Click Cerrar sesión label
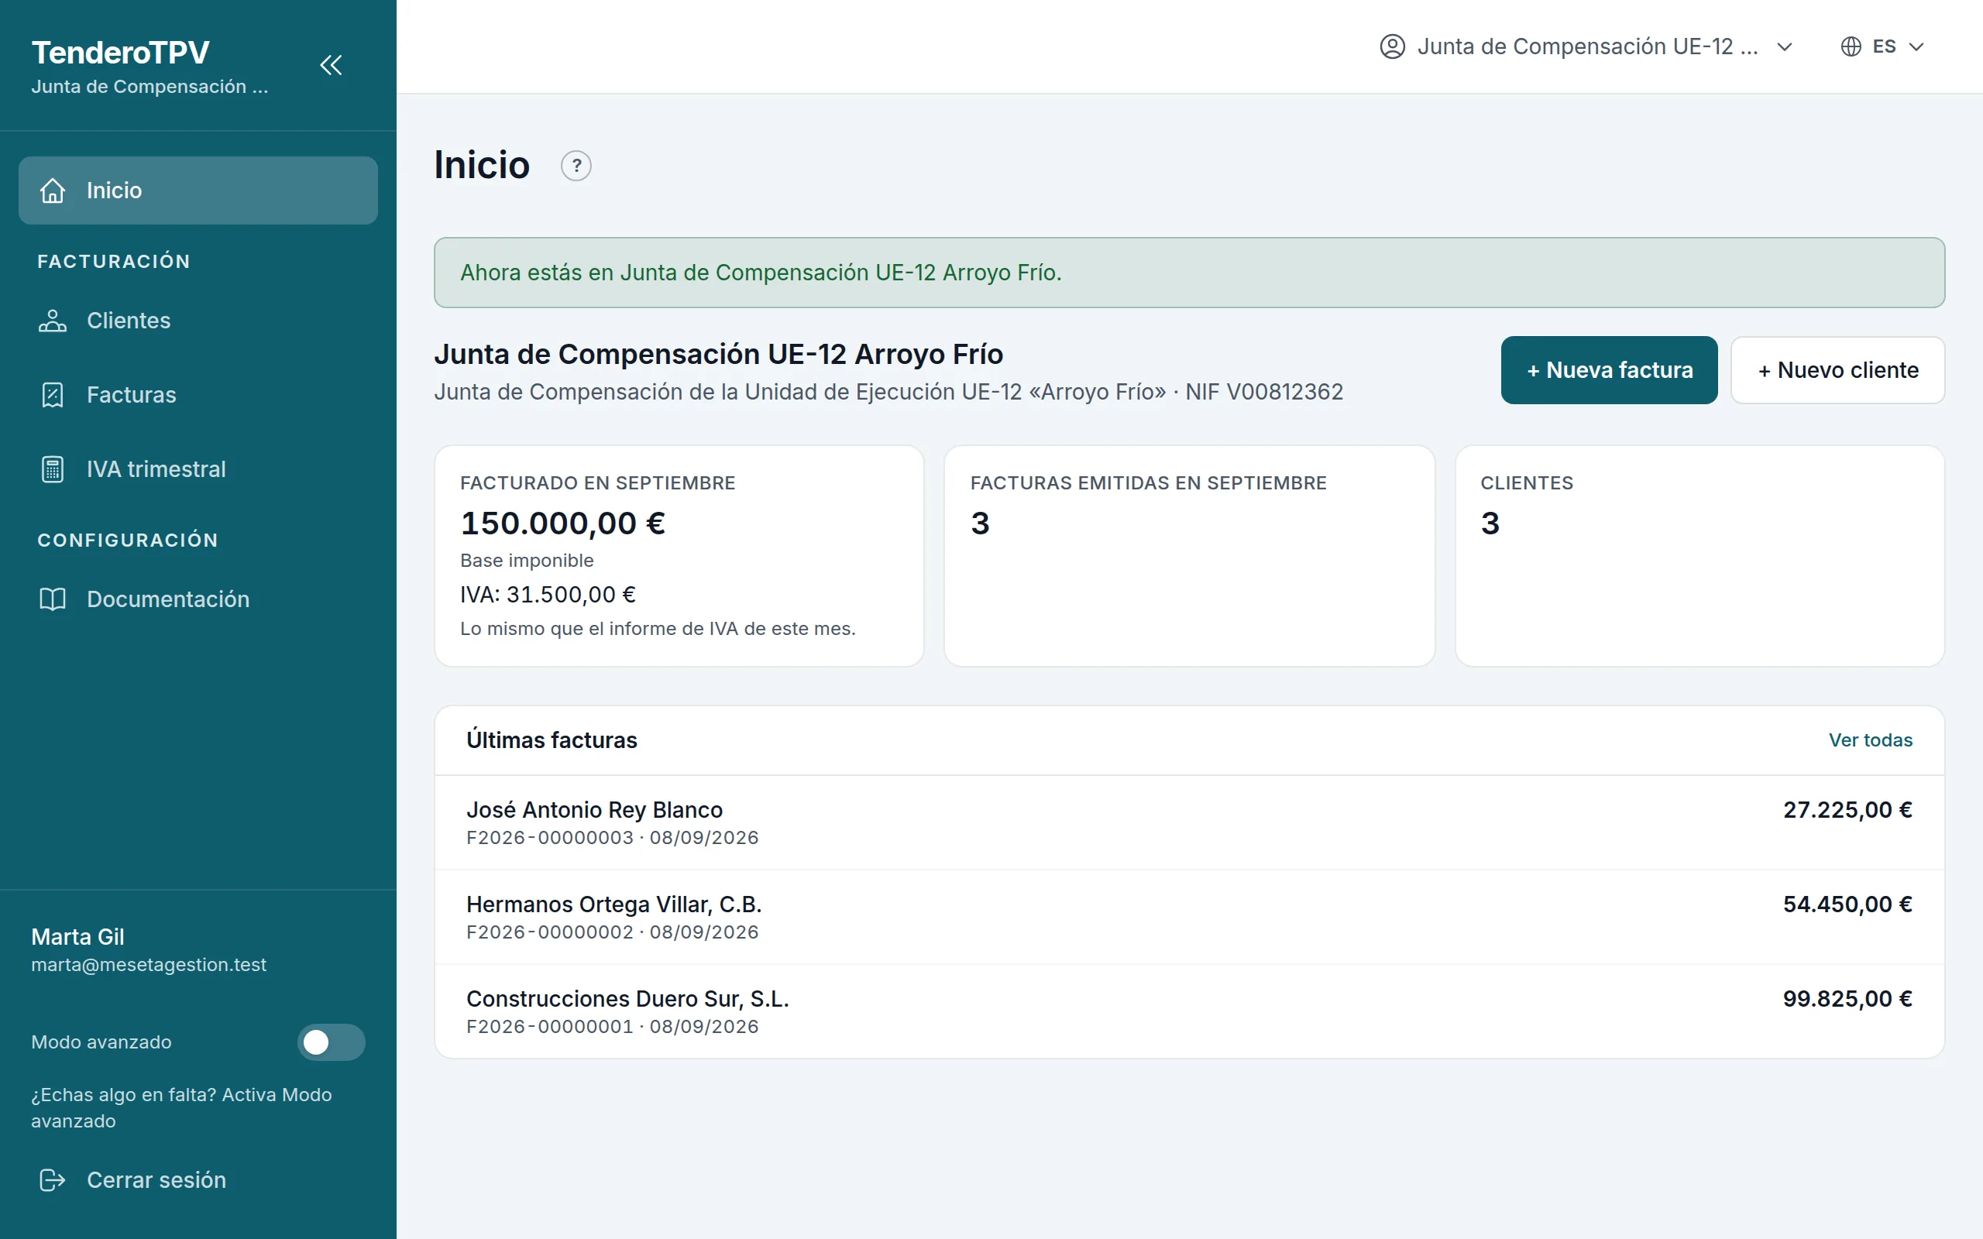Image resolution: width=1983 pixels, height=1239 pixels. pyautogui.click(x=156, y=1180)
